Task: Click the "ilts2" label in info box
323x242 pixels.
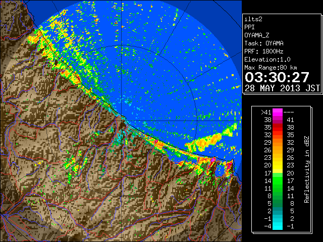Action: [x=253, y=19]
